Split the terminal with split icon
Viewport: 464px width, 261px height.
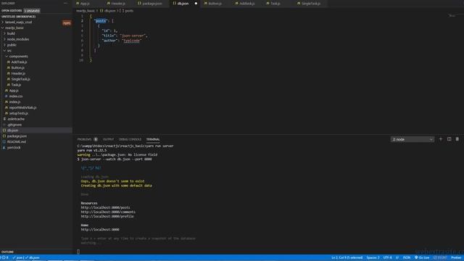click(449, 139)
